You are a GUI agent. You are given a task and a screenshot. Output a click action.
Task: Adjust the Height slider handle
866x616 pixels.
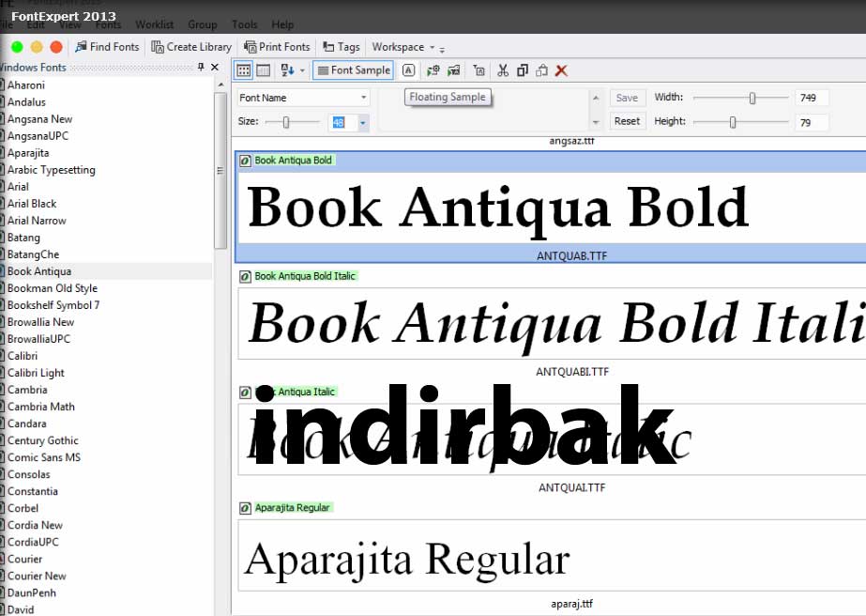[733, 122]
